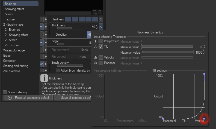Select the 2 - Brush tip category
Screen dimensions: 216x129
point(12,30)
